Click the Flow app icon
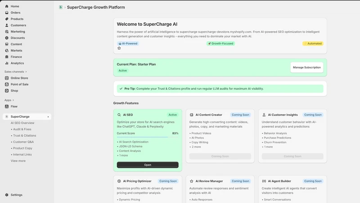 7,106
